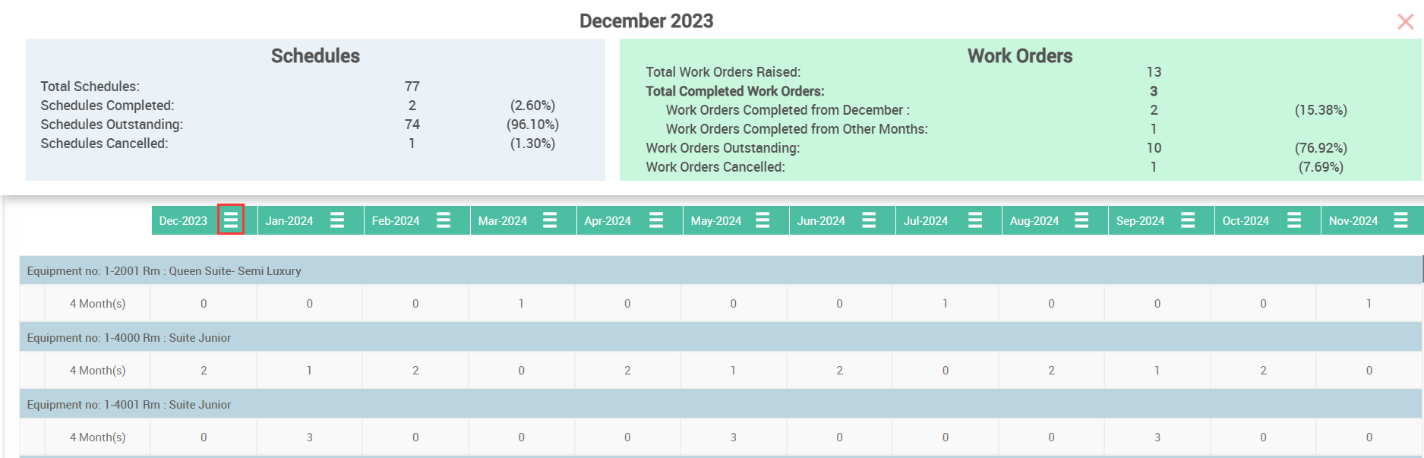Viewport: 1424px width, 458px height.
Task: Select the Jul-2024 column header label
Action: 926,221
